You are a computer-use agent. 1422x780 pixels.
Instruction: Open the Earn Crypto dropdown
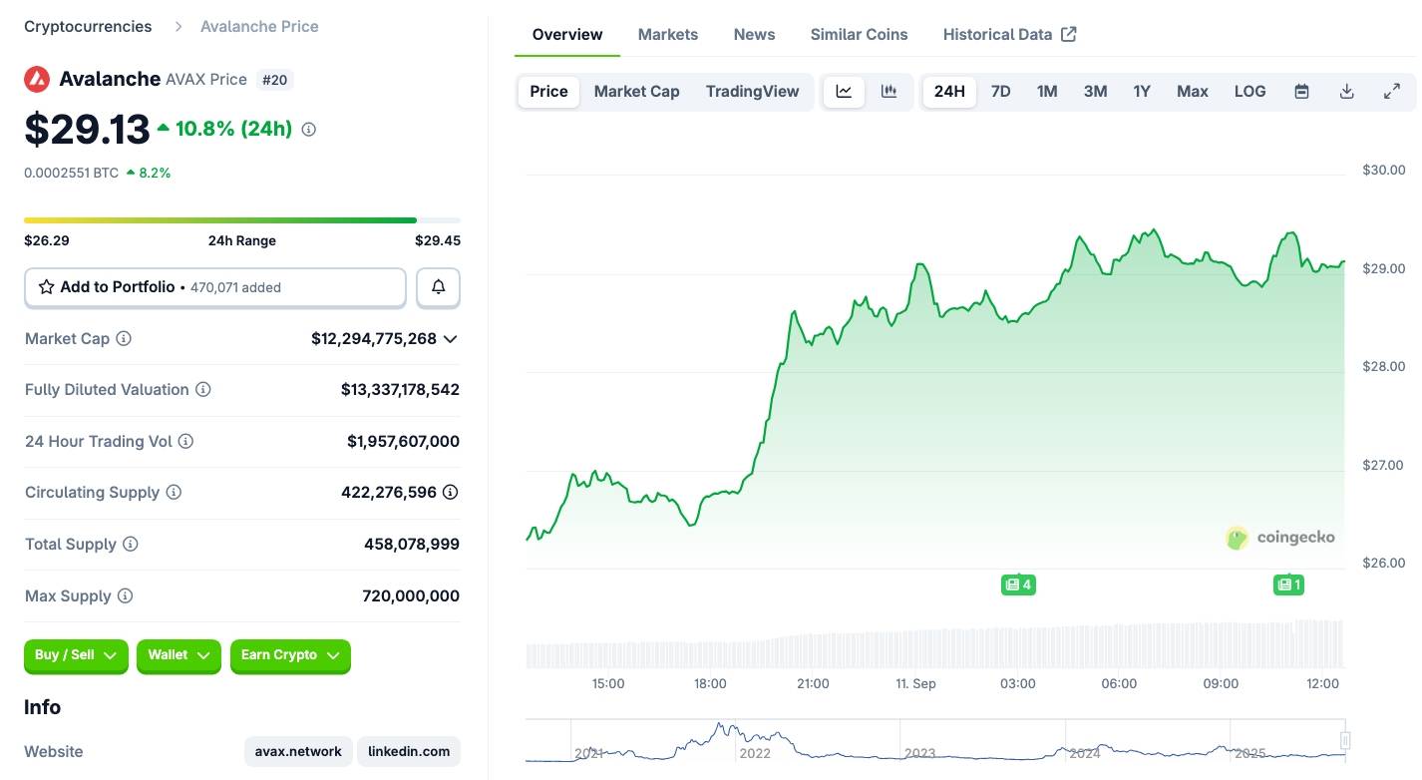290,655
